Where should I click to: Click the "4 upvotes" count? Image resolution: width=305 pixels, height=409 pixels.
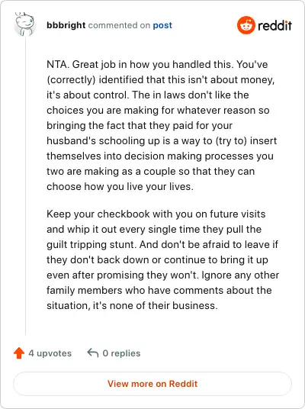coord(50,353)
